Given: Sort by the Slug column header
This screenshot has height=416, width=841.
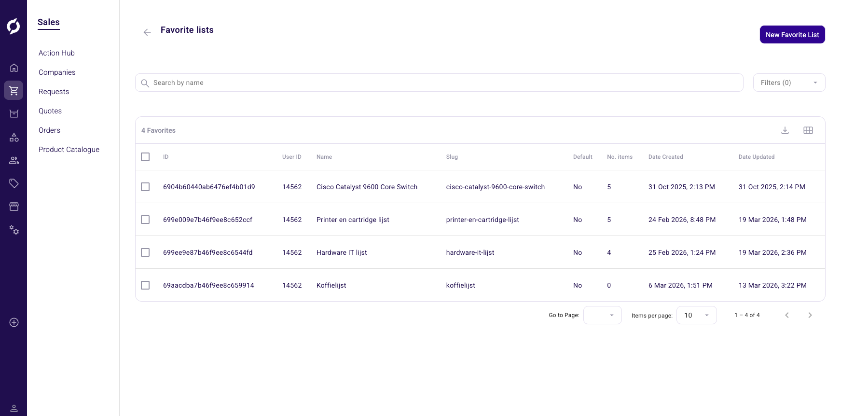Looking at the screenshot, I should [452, 157].
